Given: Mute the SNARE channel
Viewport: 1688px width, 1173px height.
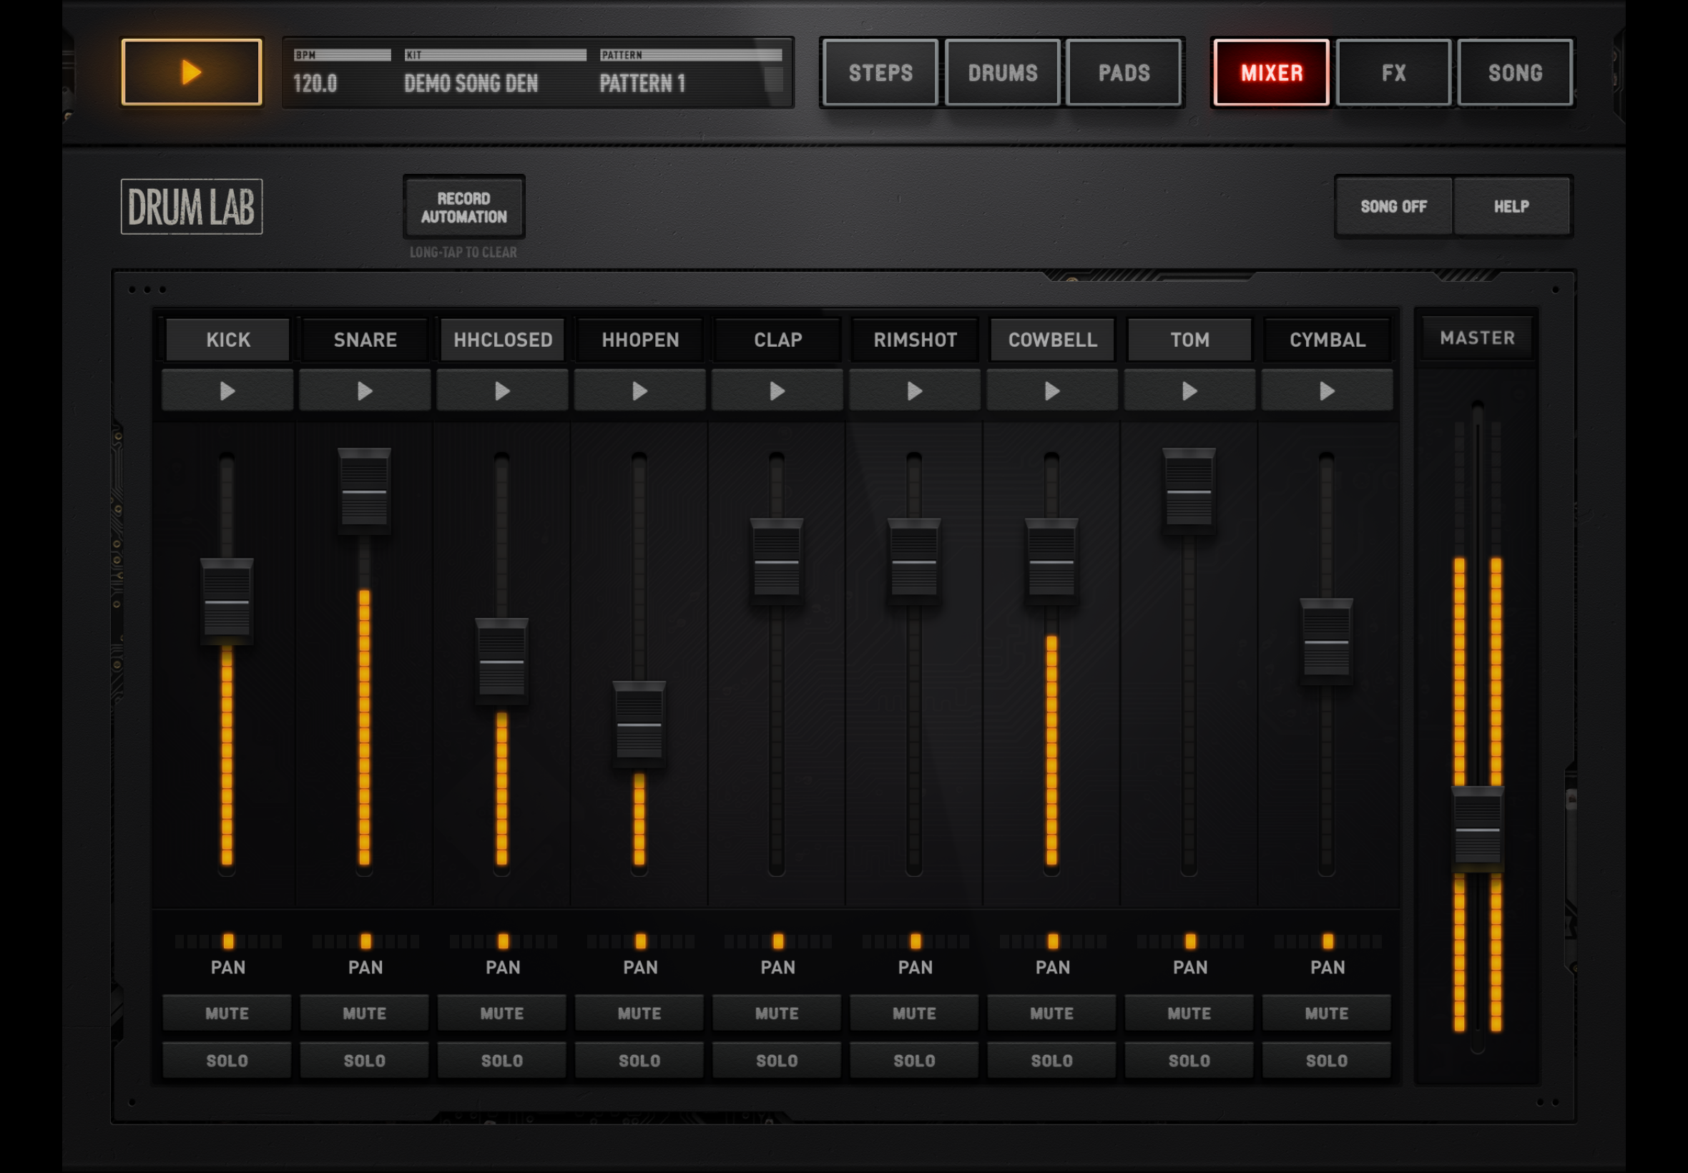Looking at the screenshot, I should 365,1013.
